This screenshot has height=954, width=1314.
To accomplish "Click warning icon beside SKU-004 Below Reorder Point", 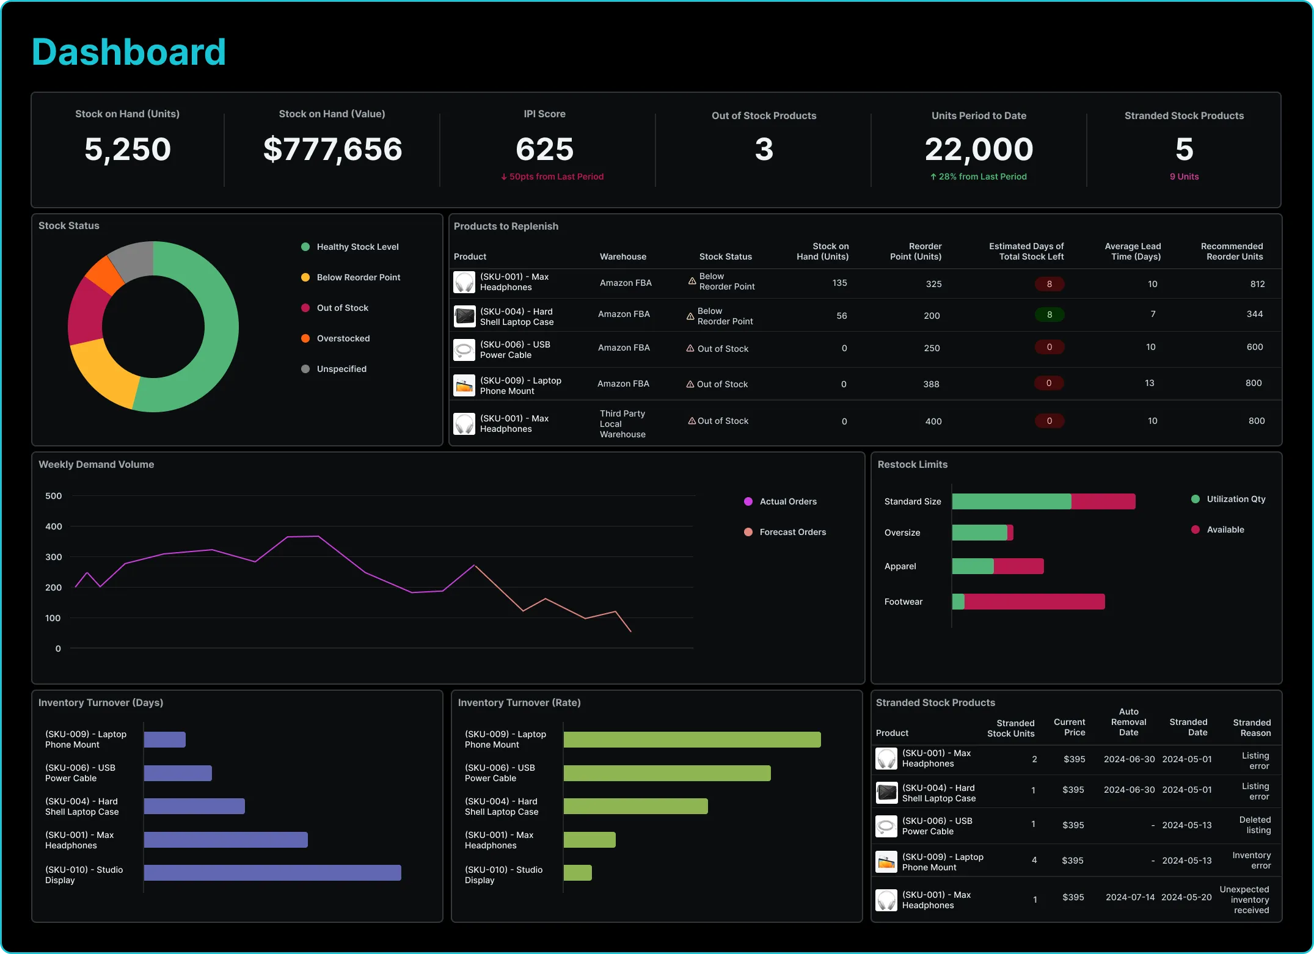I will (x=690, y=316).
